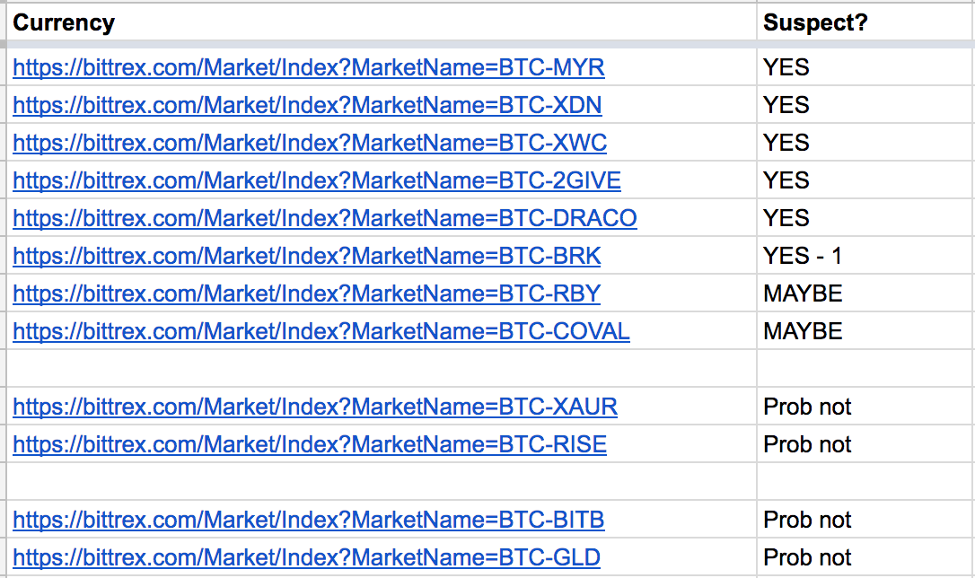This screenshot has width=975, height=578.
Task: Select the Currency header cell
Action: point(382,22)
